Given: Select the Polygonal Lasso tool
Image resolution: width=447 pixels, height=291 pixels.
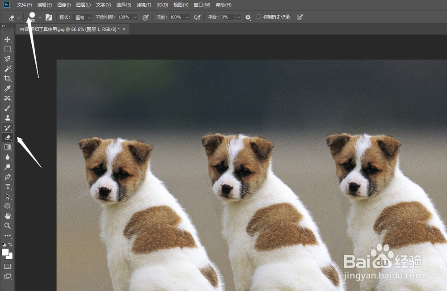Looking at the screenshot, I should (x=8, y=59).
